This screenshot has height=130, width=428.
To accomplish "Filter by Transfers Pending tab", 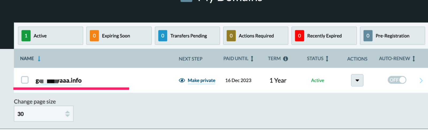I will (187, 36).
